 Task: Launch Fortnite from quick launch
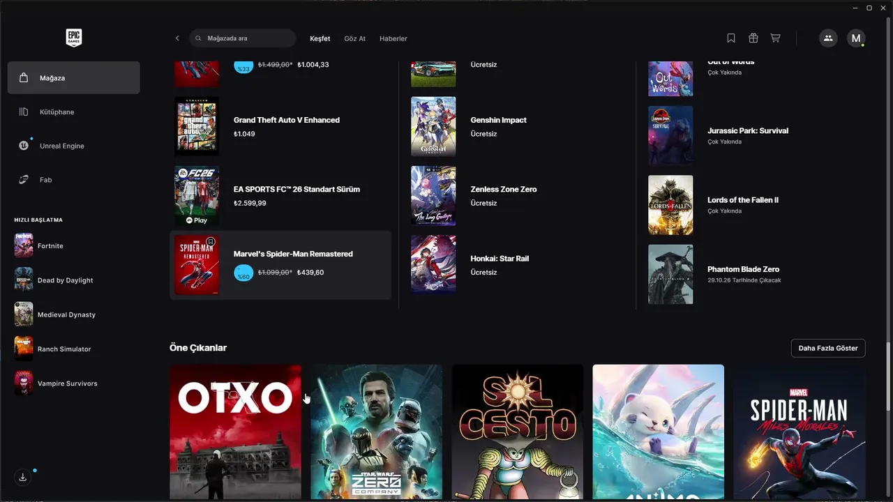[x=73, y=245]
